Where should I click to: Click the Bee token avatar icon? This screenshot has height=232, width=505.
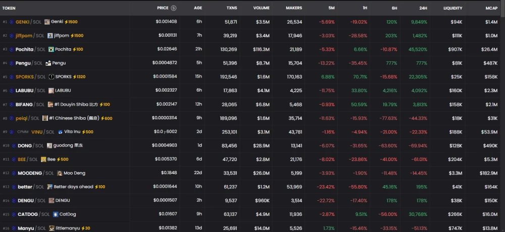click(43, 160)
